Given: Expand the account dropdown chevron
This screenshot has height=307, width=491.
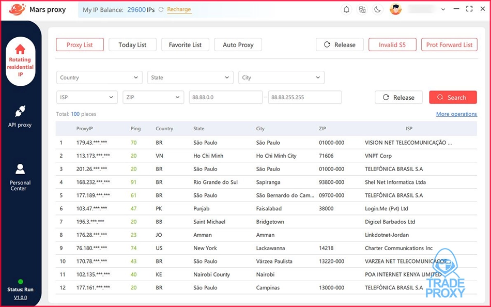Looking at the screenshot, I should coord(443,9).
